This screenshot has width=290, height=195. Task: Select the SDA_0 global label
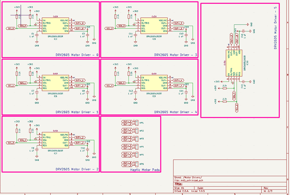[x=23, y=26]
